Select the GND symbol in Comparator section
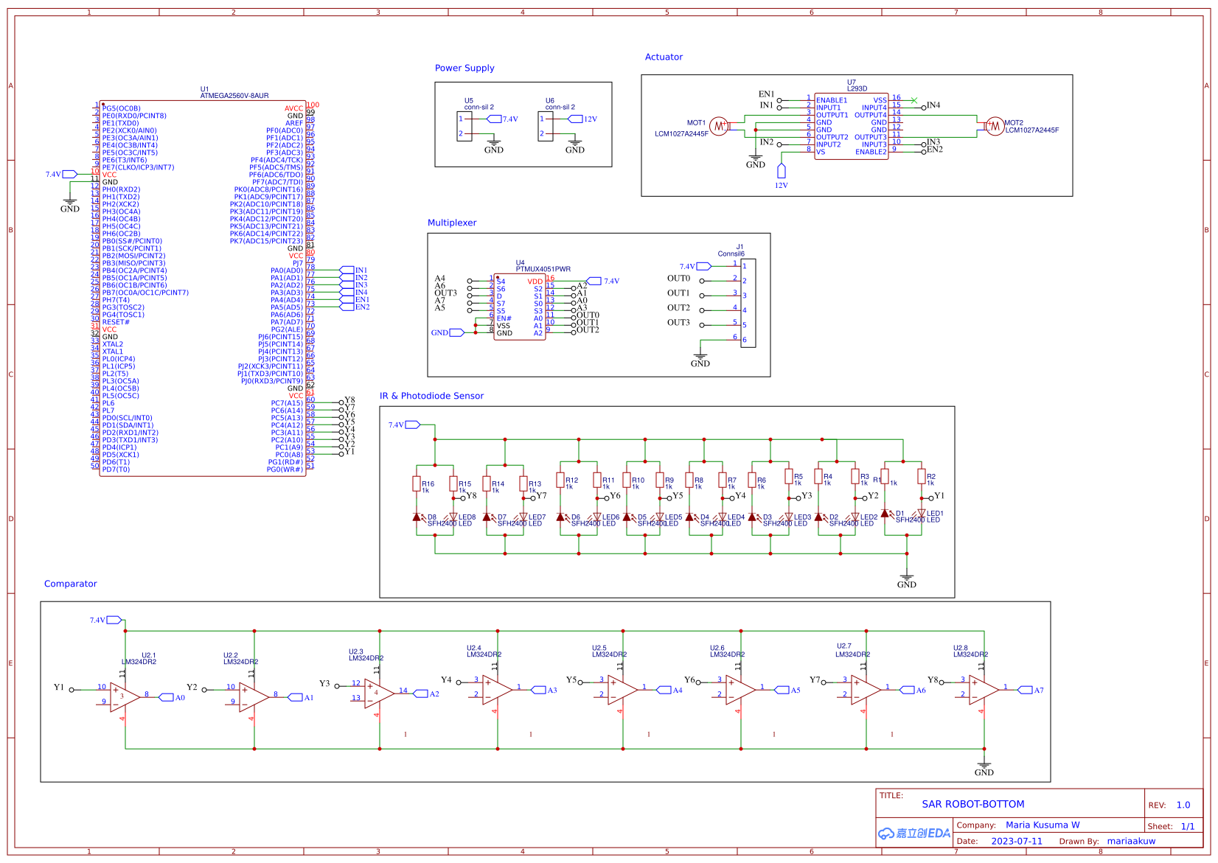This screenshot has height=863, width=1218. pyautogui.click(x=984, y=768)
